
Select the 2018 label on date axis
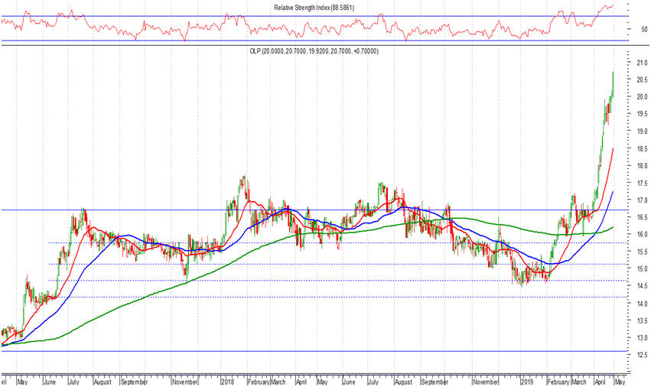coord(226,380)
